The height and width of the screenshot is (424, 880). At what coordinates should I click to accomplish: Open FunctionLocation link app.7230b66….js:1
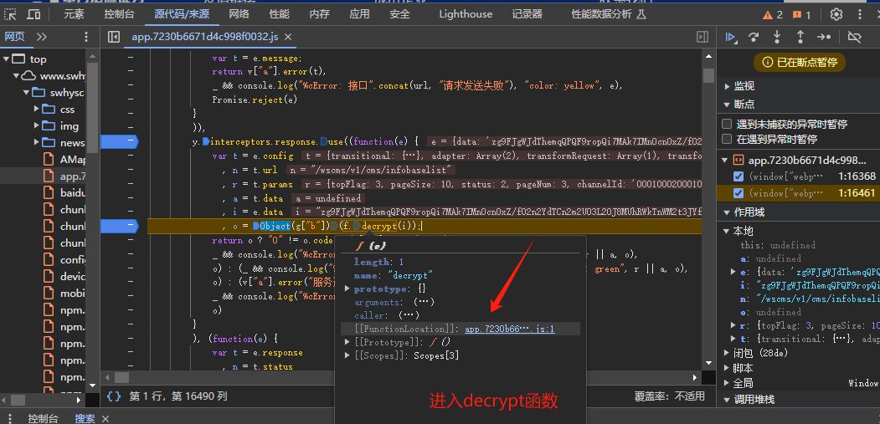510,329
